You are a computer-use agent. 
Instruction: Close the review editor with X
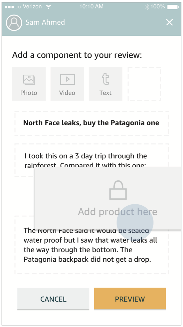[x=169, y=23]
